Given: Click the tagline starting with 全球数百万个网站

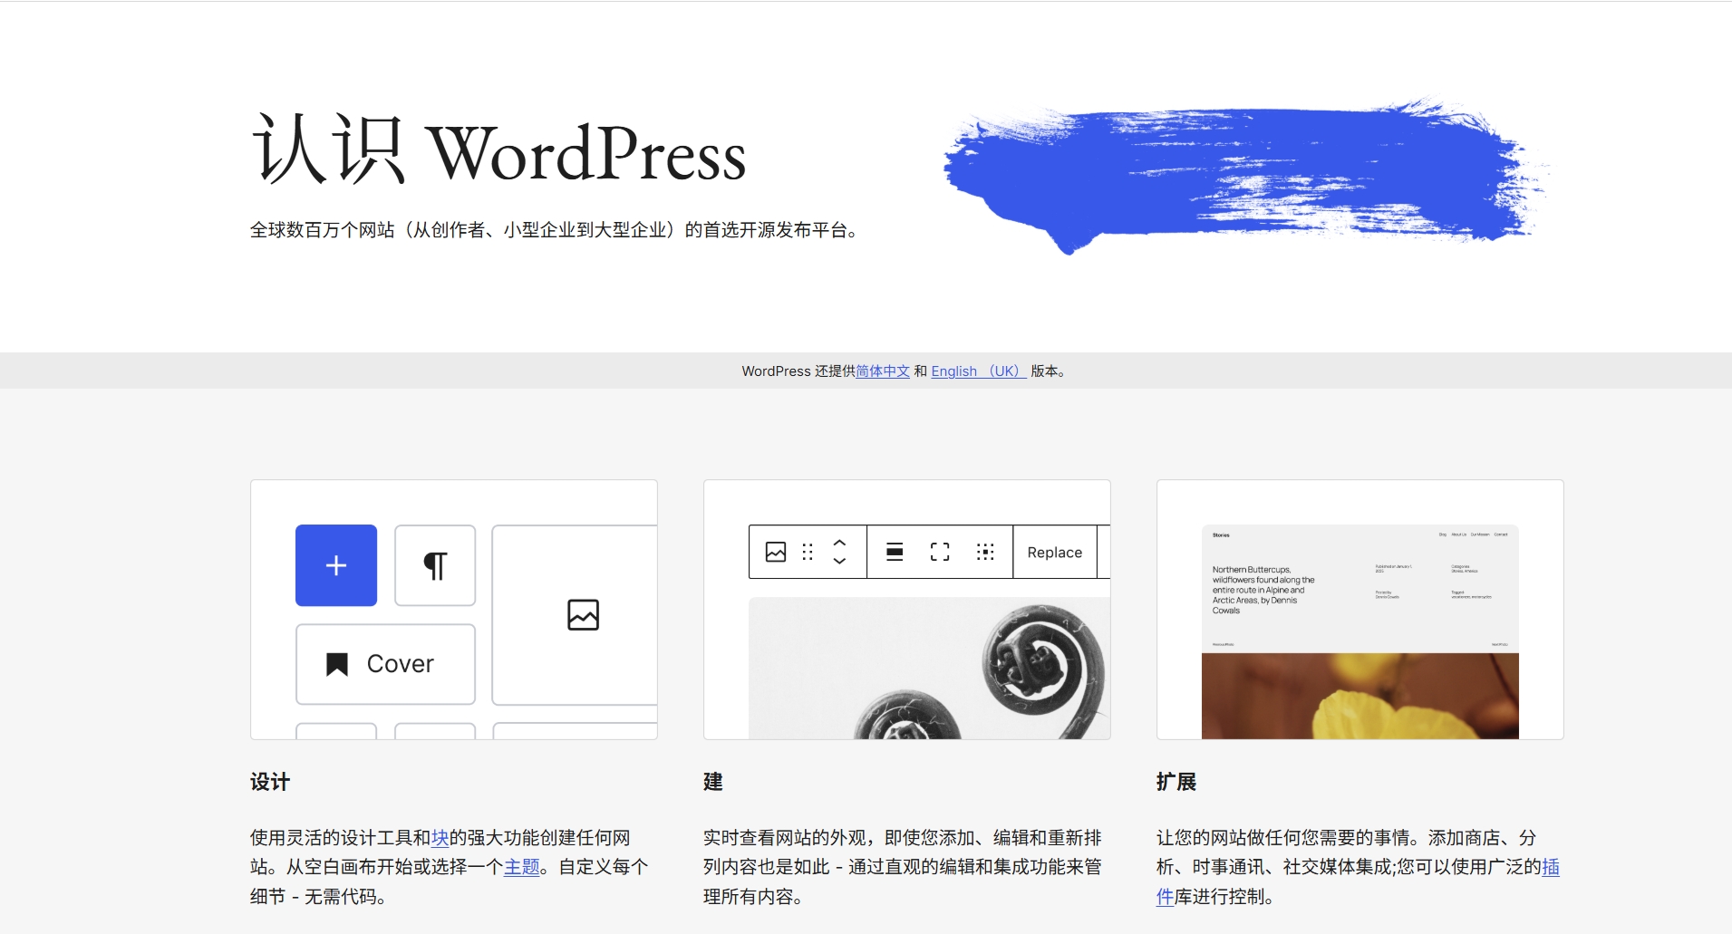Looking at the screenshot, I should click(554, 230).
